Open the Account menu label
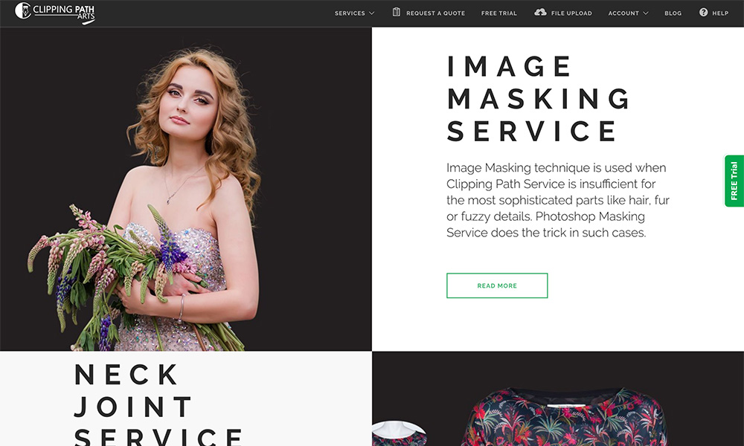The image size is (744, 446). [x=623, y=13]
